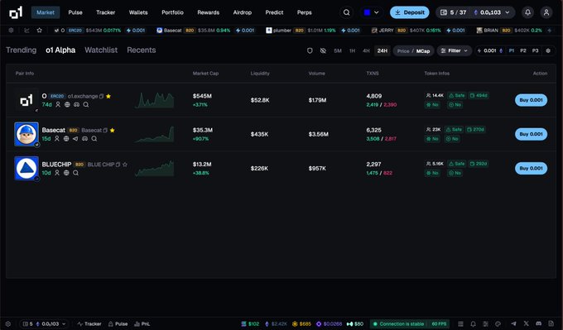This screenshot has width=563, height=330.
Task: Open the Predict tab
Action: [274, 12]
